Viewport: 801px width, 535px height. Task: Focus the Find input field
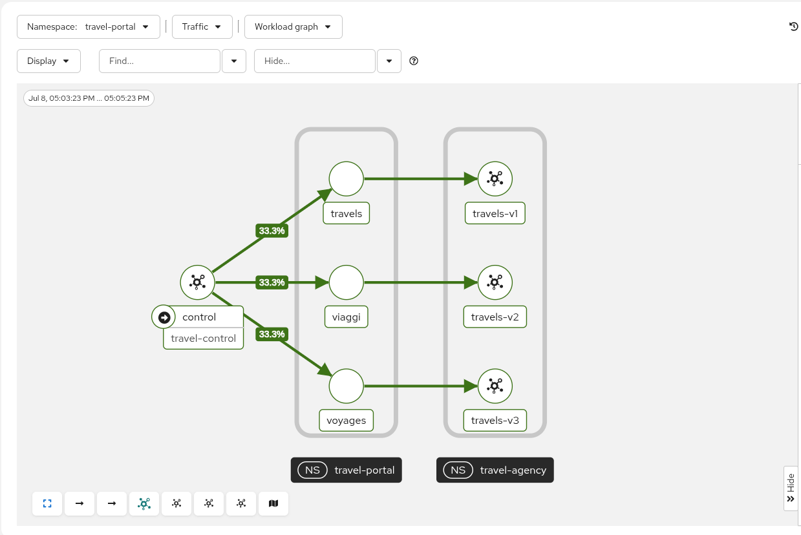[x=160, y=61]
